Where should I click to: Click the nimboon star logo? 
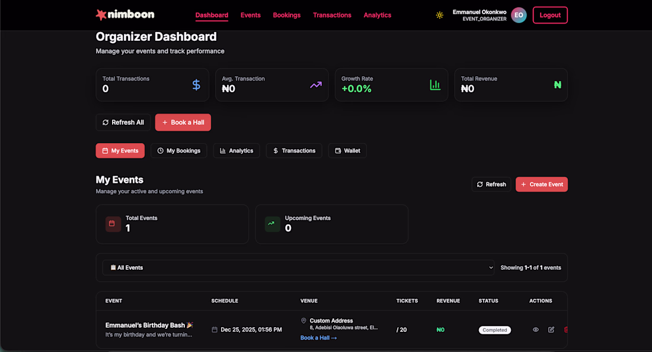(101, 15)
